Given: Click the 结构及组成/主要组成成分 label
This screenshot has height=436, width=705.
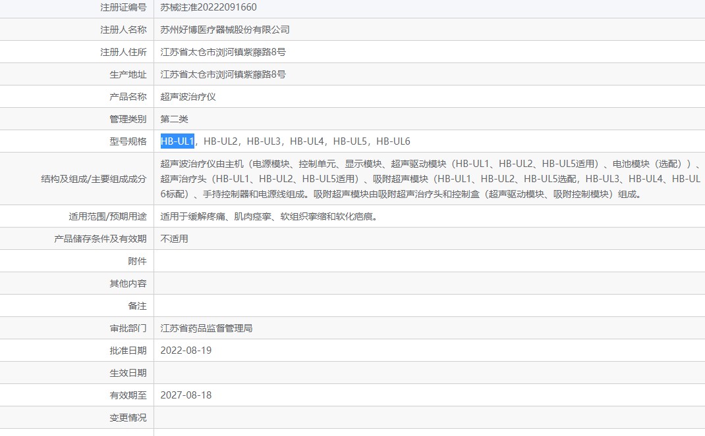Looking at the screenshot, I should (x=94, y=178).
